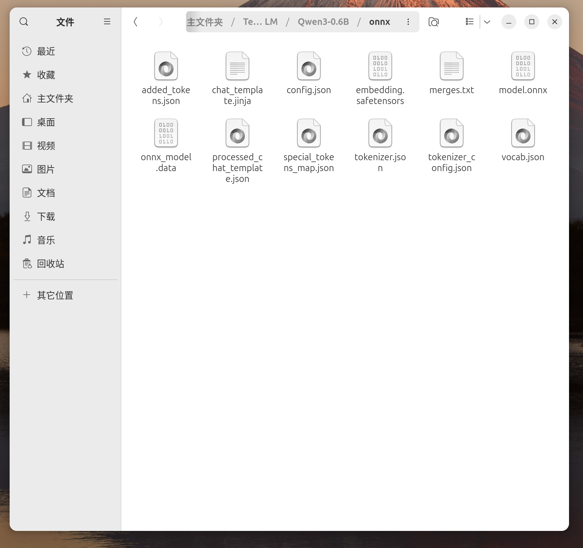Click the 'processed_chat_template.json' file name label
The width and height of the screenshot is (583, 548).
click(x=237, y=168)
